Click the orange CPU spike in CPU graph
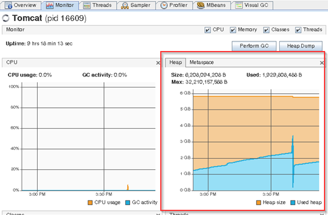This screenshot has width=328, height=215. (128, 187)
